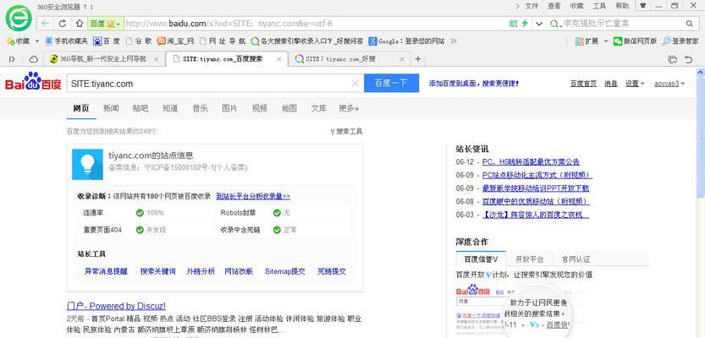The width and height of the screenshot is (705, 338).
Task: Open 各大搜索引擎收录入口 bookmark
Action: pos(307,41)
